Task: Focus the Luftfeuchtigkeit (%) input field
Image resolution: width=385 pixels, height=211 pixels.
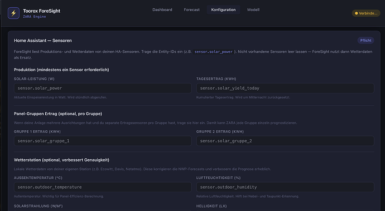Action: (285, 187)
